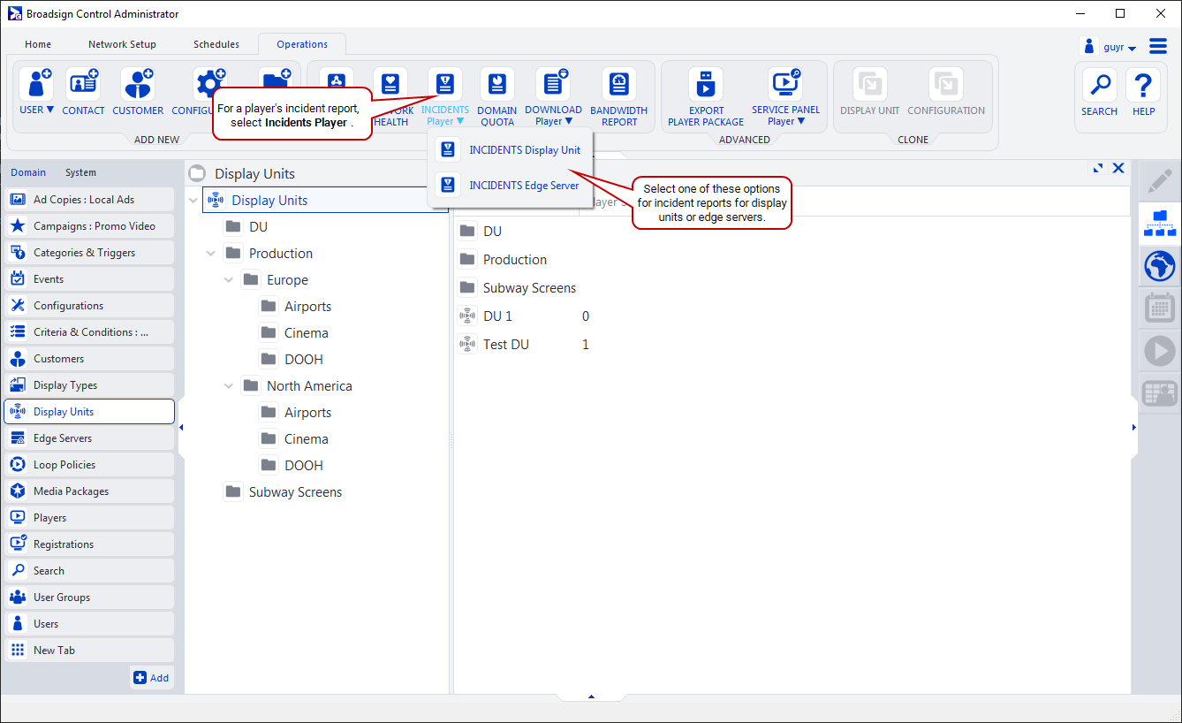
Task: Collapse the Display Units root tree node
Action: pos(193,201)
